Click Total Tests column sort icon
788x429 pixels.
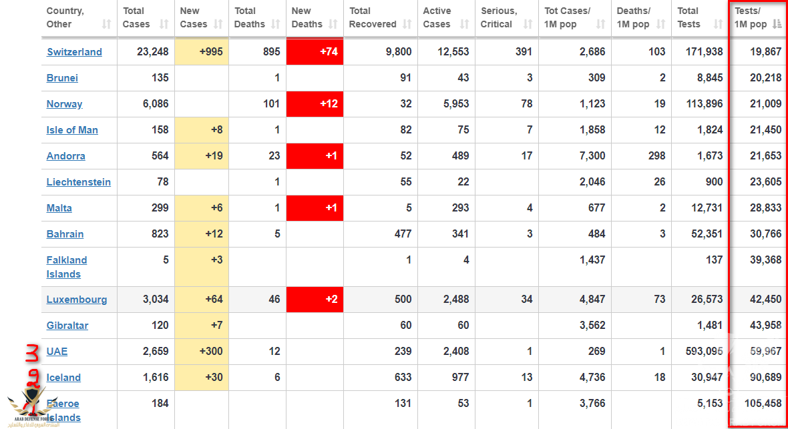(x=718, y=24)
